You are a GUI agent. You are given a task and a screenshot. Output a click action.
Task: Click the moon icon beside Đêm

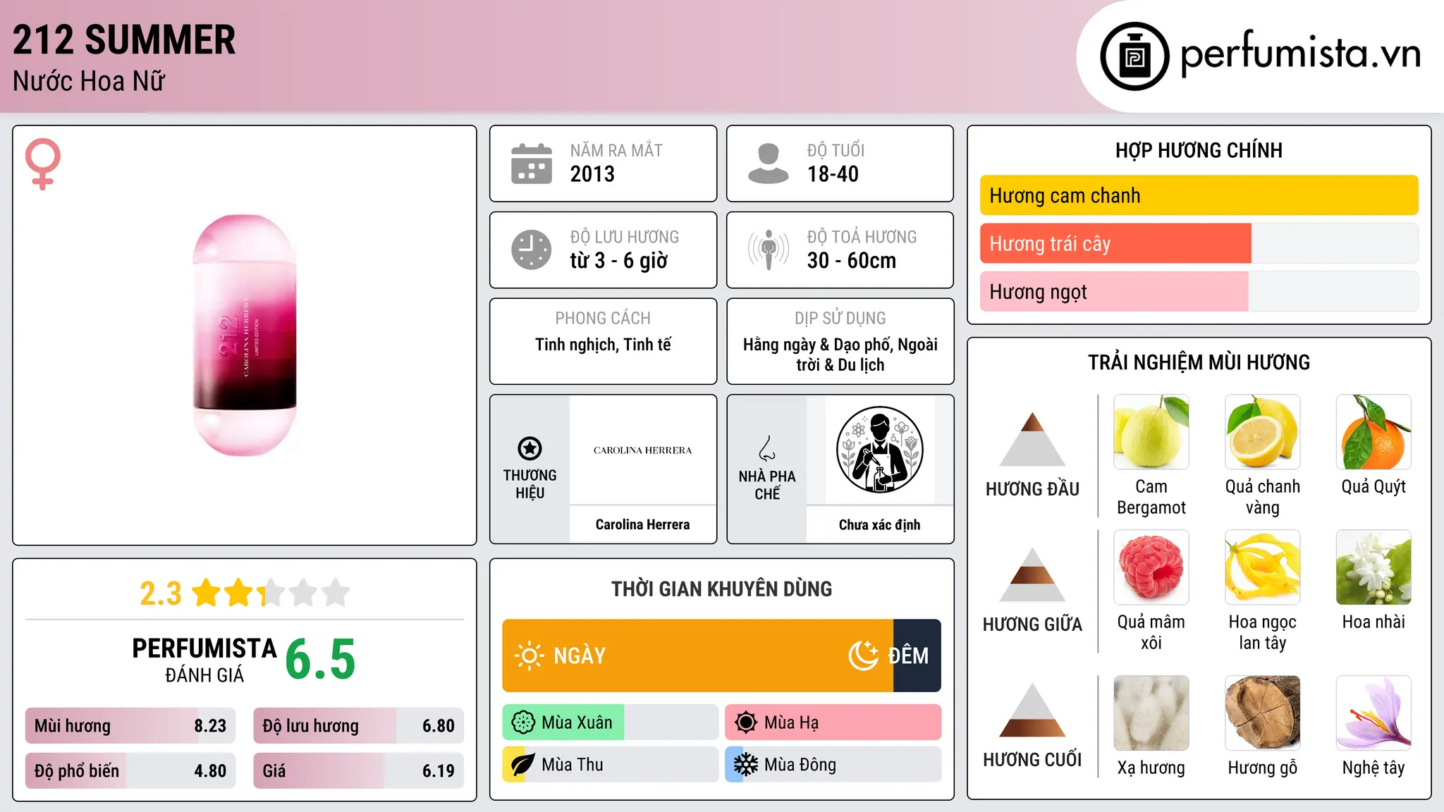pyautogui.click(x=864, y=656)
